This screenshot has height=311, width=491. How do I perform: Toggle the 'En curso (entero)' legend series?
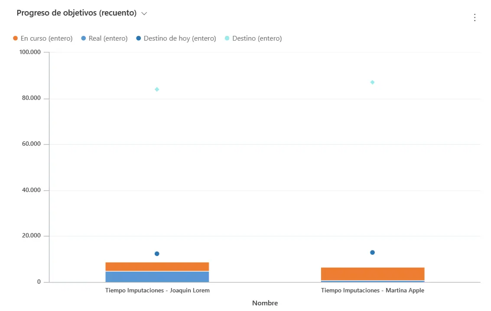click(43, 38)
